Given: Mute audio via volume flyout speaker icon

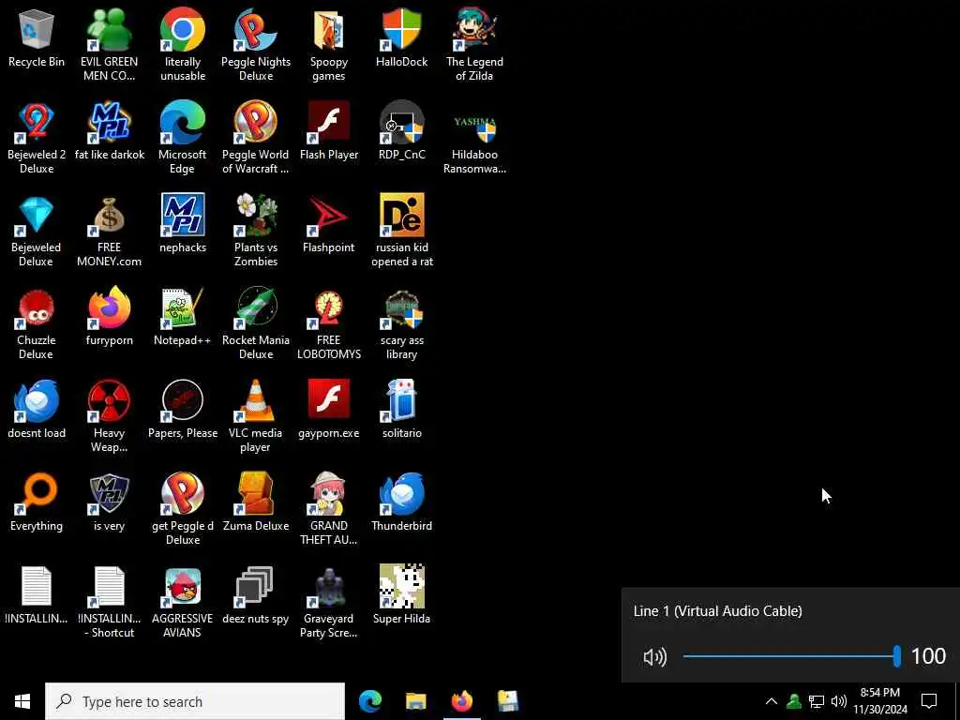Looking at the screenshot, I should pos(654,657).
